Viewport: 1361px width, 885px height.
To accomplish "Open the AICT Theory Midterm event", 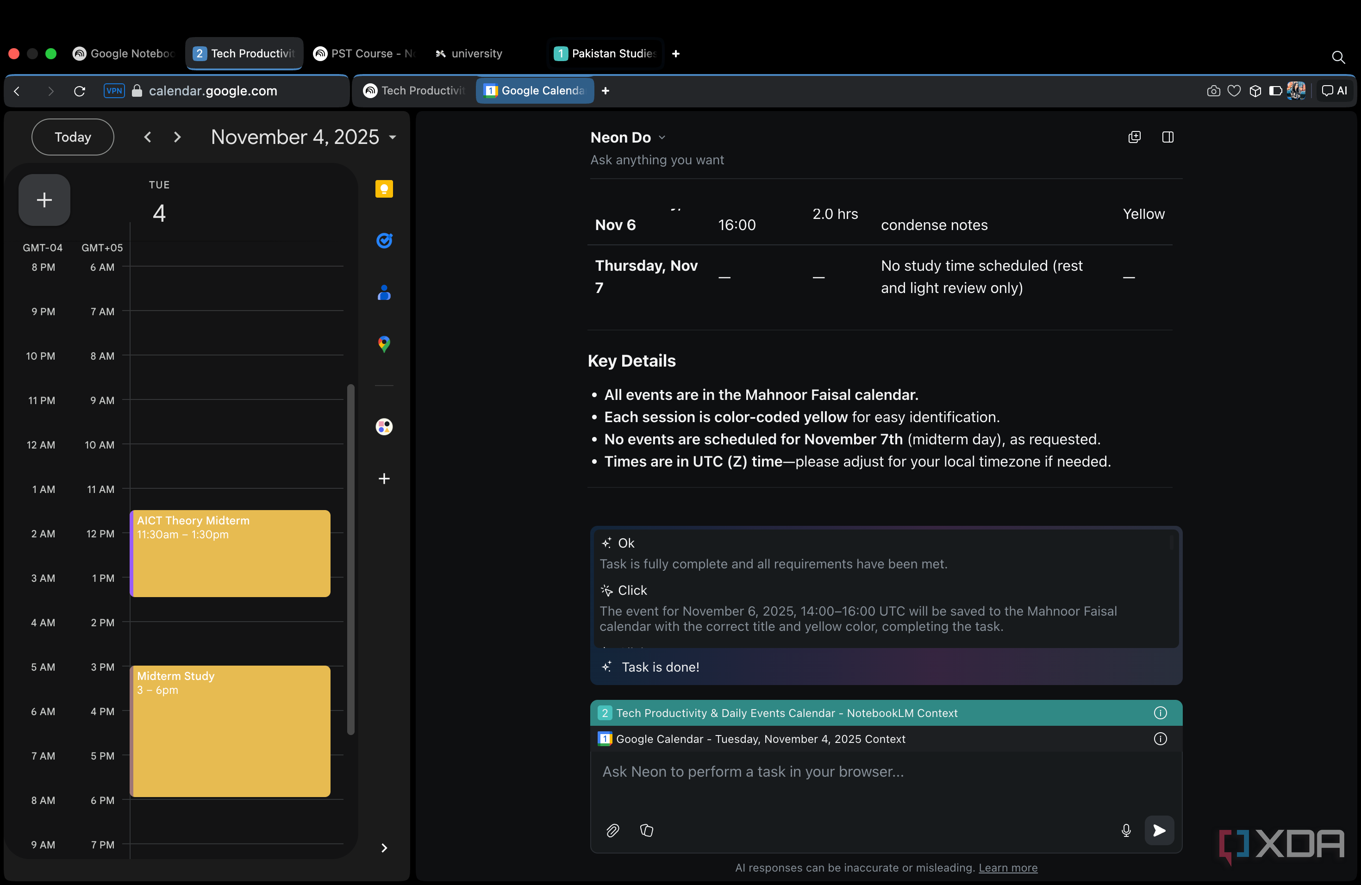I will [230, 554].
